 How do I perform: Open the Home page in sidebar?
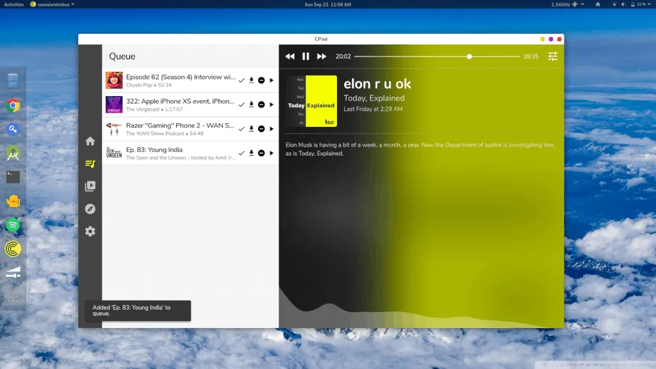tap(90, 141)
